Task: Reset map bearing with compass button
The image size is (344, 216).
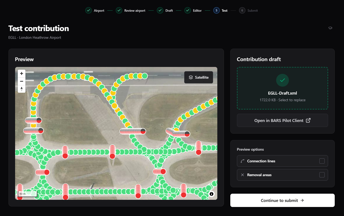Action: coord(21,89)
